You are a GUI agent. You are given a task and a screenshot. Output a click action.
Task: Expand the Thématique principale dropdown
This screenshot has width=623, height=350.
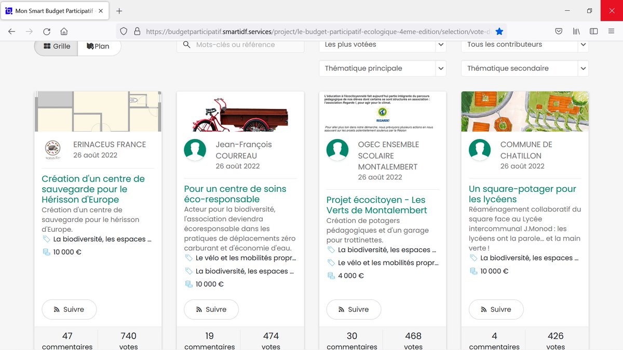click(x=382, y=68)
